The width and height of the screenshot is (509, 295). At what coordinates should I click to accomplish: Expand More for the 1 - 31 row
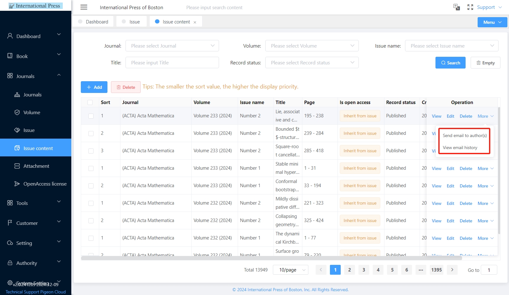click(486, 168)
